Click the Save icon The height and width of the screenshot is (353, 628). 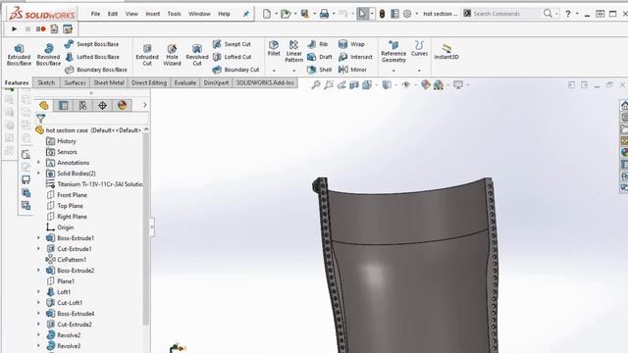tap(305, 14)
